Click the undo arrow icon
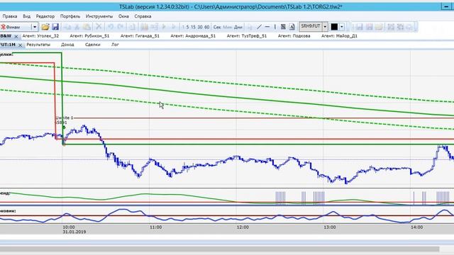454x255 pixels. tap(111, 27)
